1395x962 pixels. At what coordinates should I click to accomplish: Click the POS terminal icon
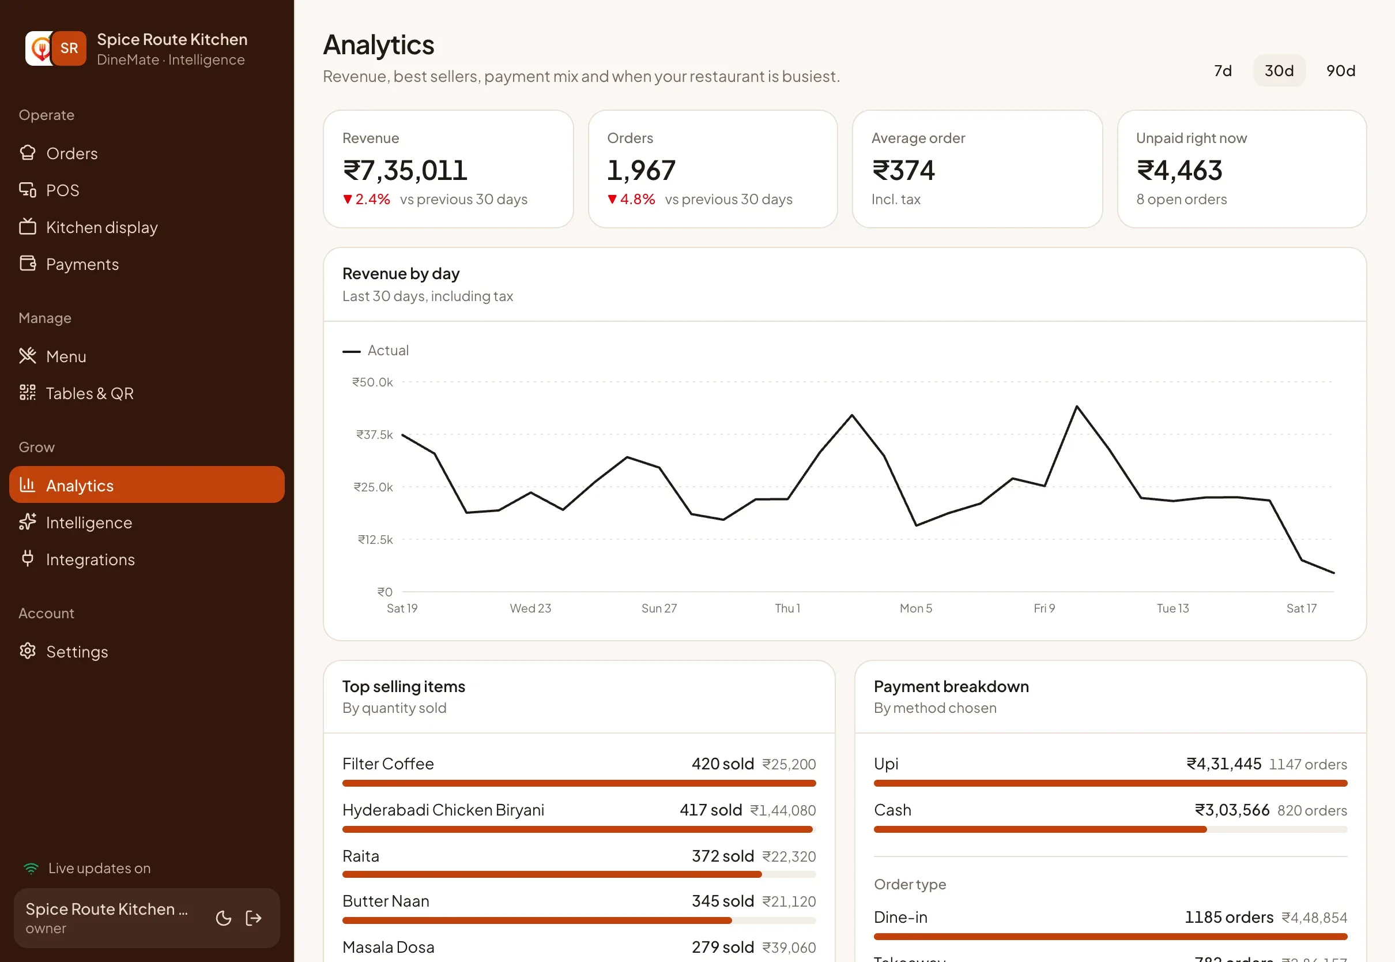tap(28, 190)
